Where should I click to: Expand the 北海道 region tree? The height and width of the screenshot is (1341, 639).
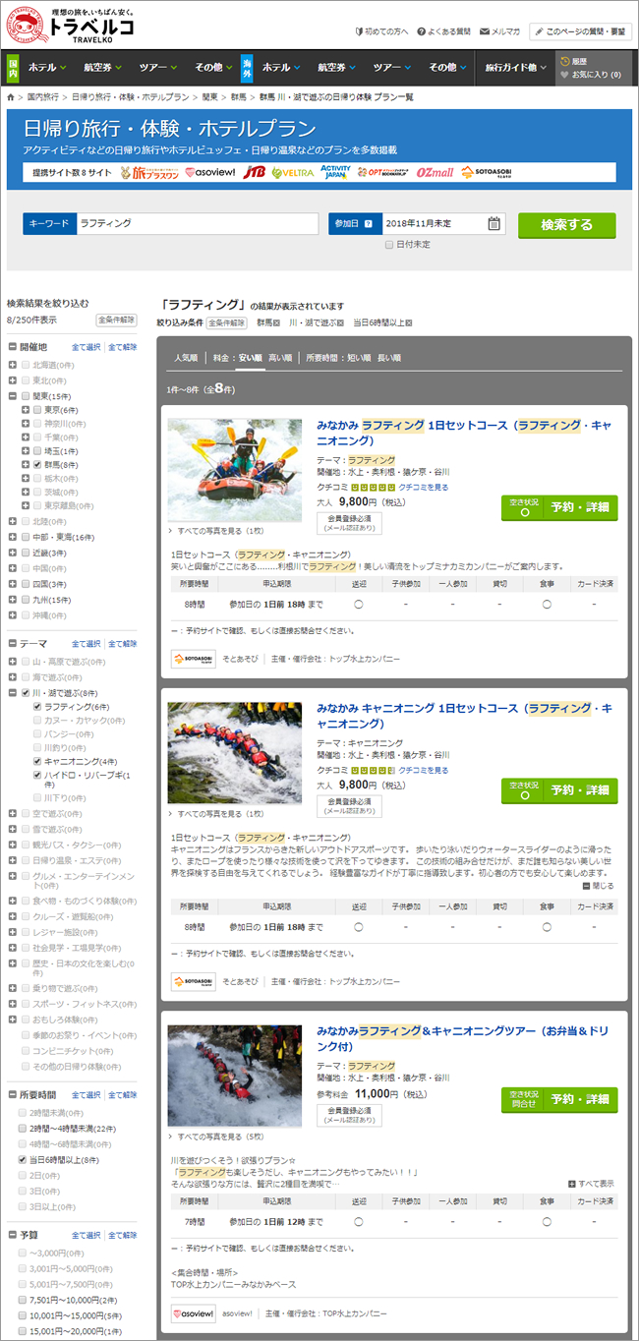tap(12, 365)
